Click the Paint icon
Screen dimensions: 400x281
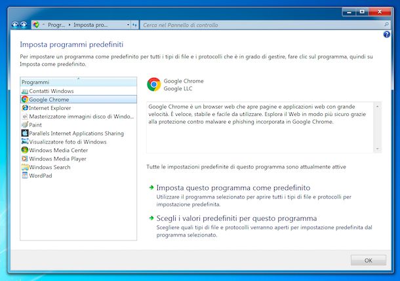(25, 125)
